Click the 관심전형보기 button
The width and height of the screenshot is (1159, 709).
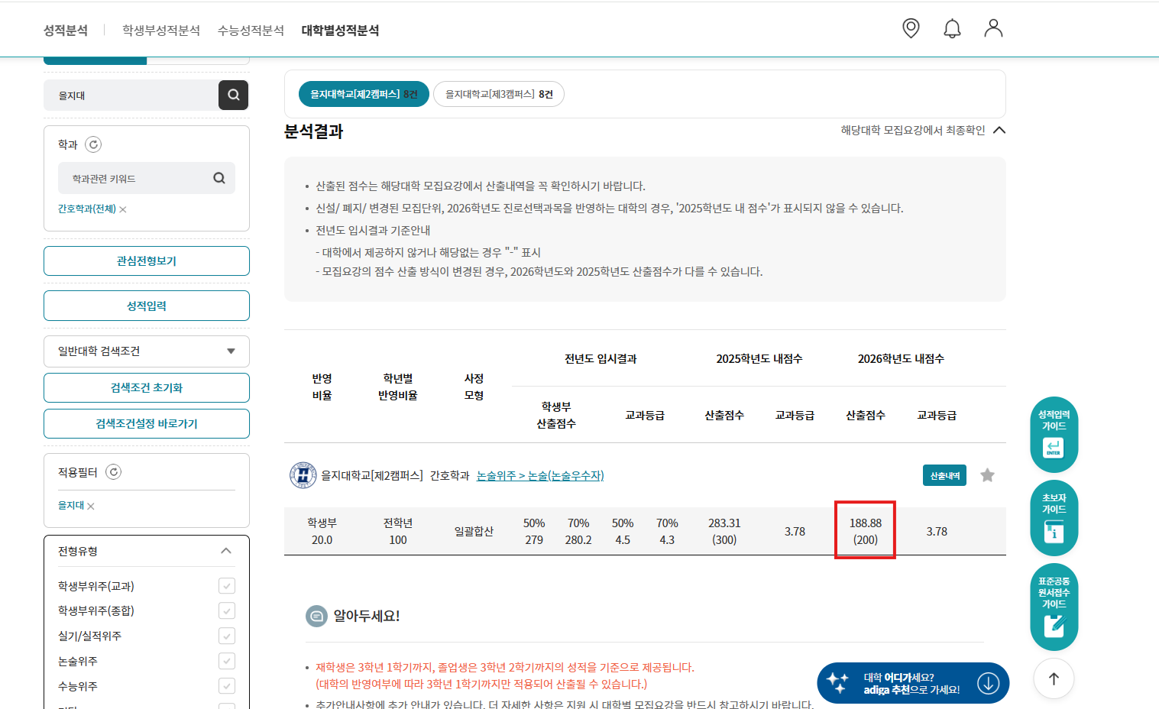coord(147,261)
